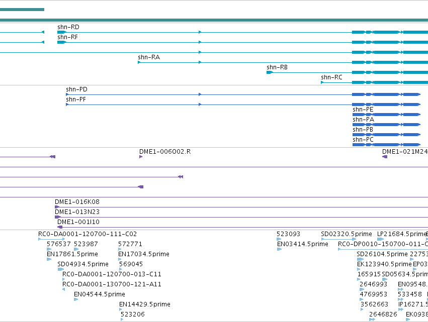Select the DME1-001I10 clone start marker
Screen dimensions: 428x322
[60, 227]
